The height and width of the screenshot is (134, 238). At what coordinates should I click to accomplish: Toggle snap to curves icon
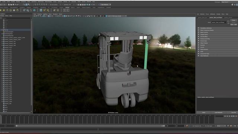pyautogui.click(x=38, y=4)
